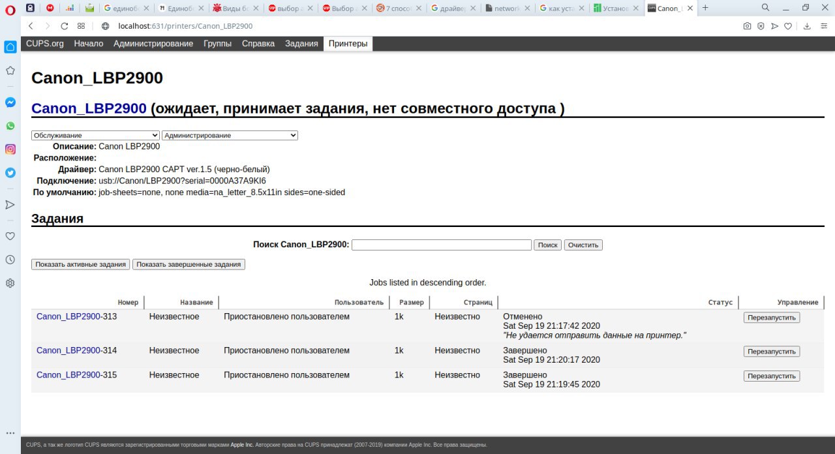835x454 pixels.
Task: Open the Администрирование dropdown below the heading
Action: (x=230, y=135)
